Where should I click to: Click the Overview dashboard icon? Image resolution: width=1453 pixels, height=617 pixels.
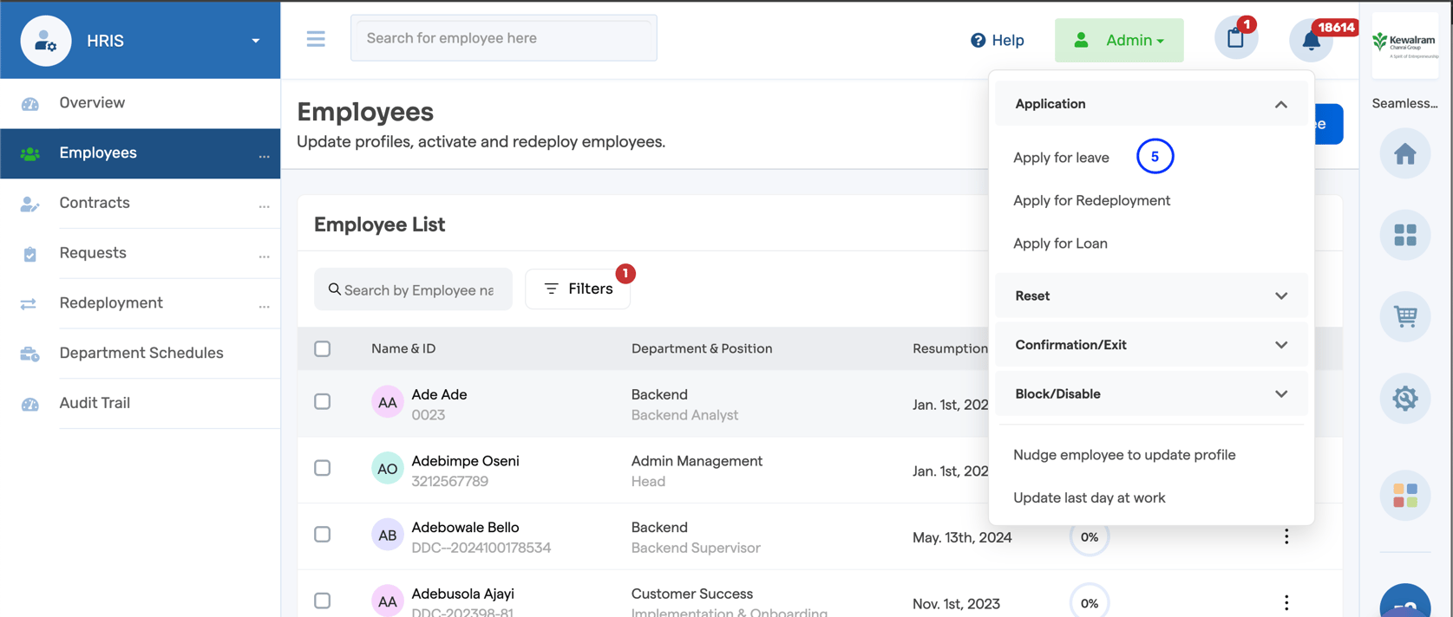pos(29,103)
